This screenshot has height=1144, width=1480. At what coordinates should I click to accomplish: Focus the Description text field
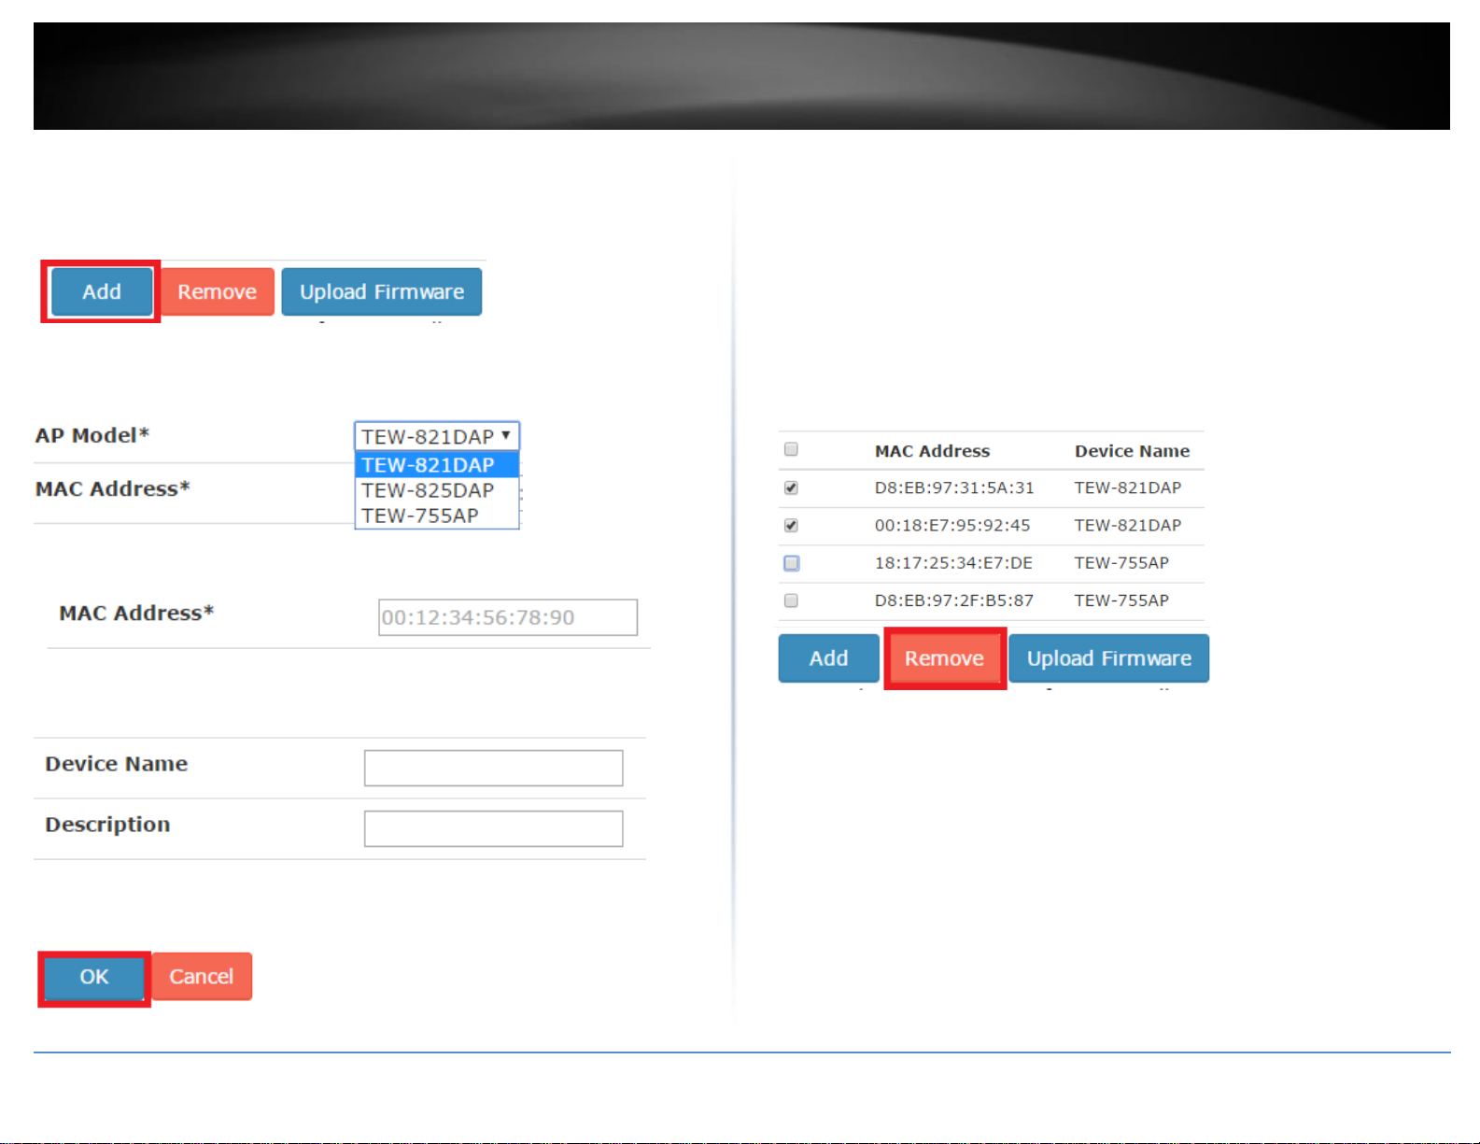(493, 828)
